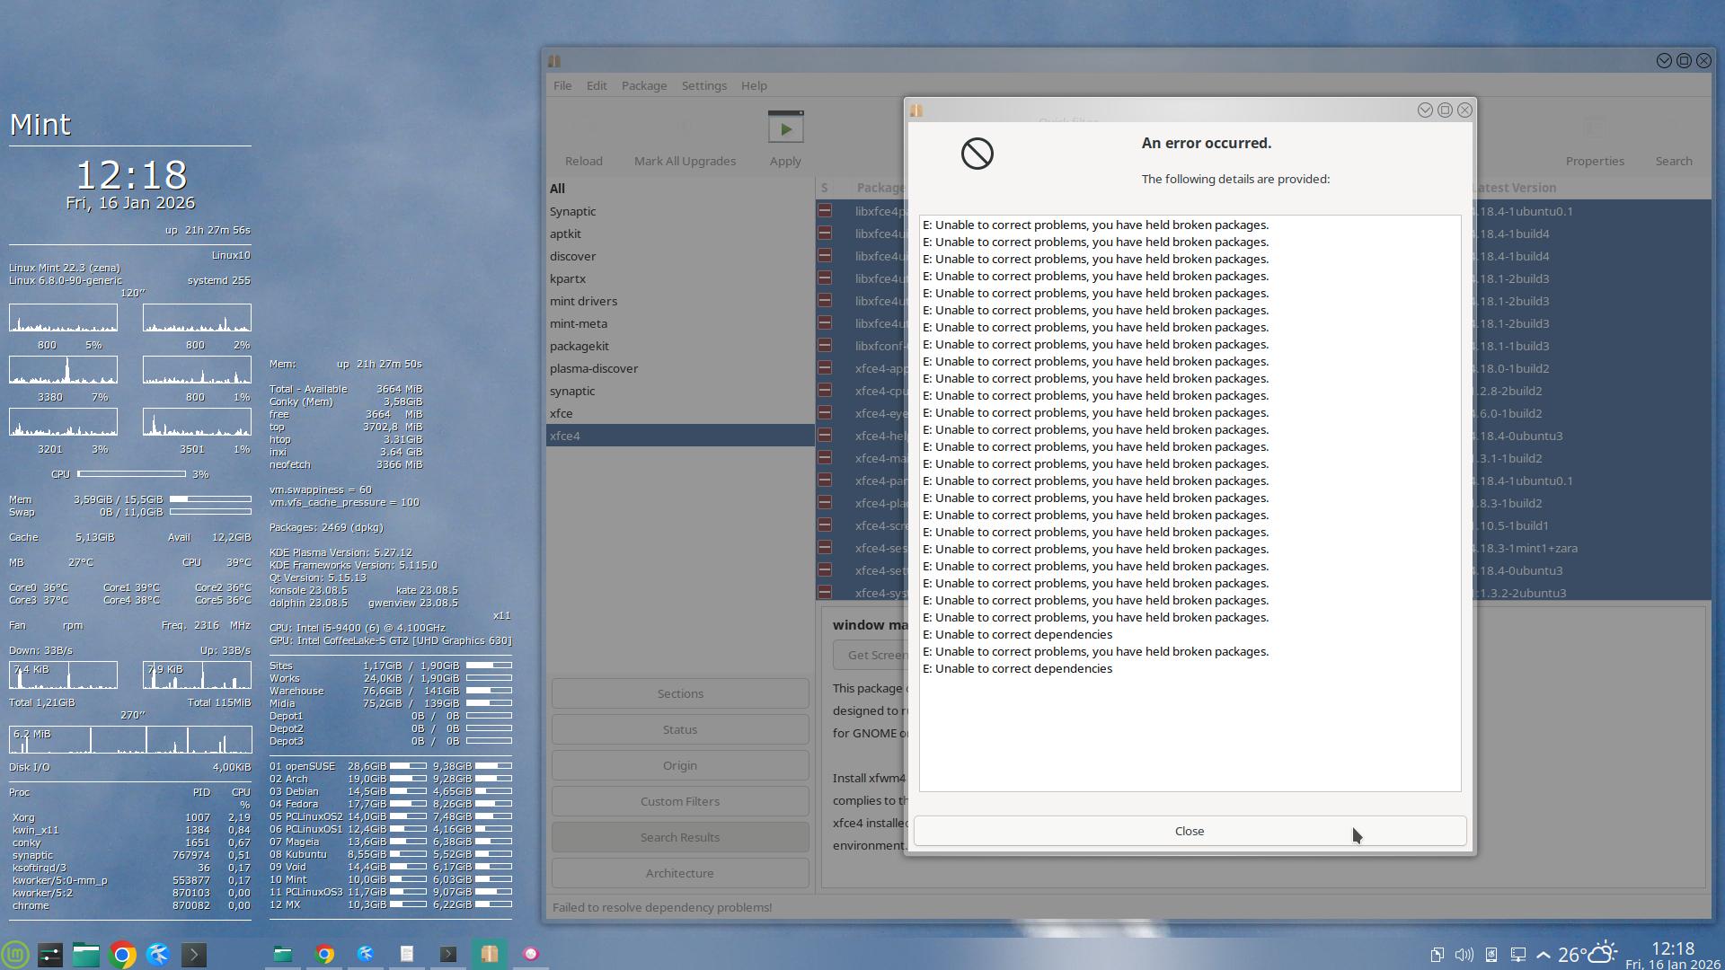Screen dimensions: 1725x970
Task: Click the weather widget showing 26°
Action: pos(1587,954)
